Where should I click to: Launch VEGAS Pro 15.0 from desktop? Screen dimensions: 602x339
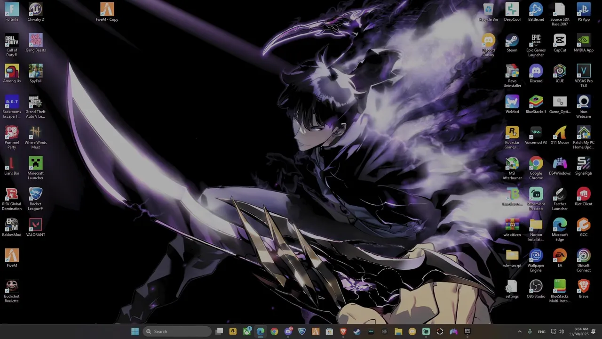click(584, 76)
